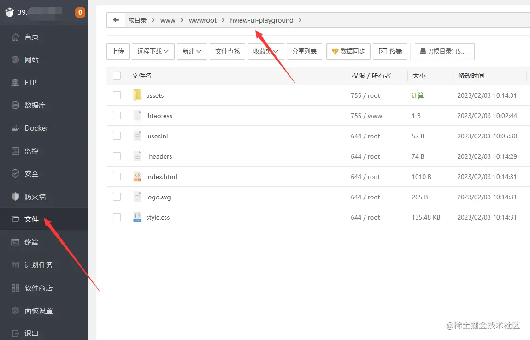Screen dimensions: 530x340
Task: Click the 终端 terminal icon in sidebar
Action: click(x=15, y=242)
